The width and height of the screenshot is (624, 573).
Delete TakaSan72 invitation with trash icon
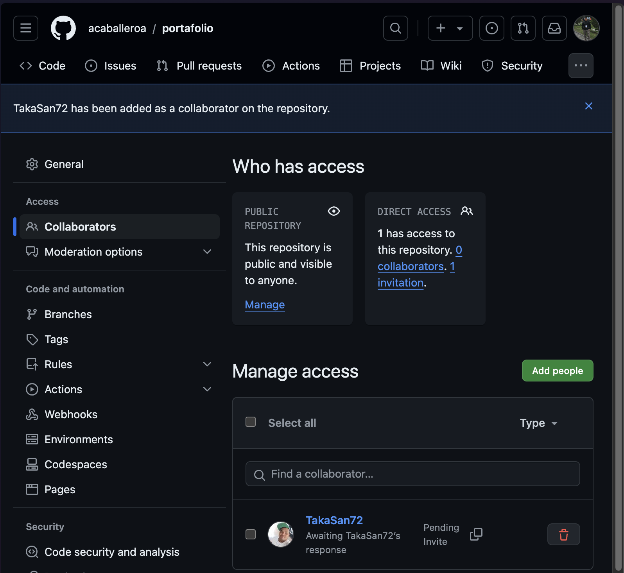click(564, 534)
